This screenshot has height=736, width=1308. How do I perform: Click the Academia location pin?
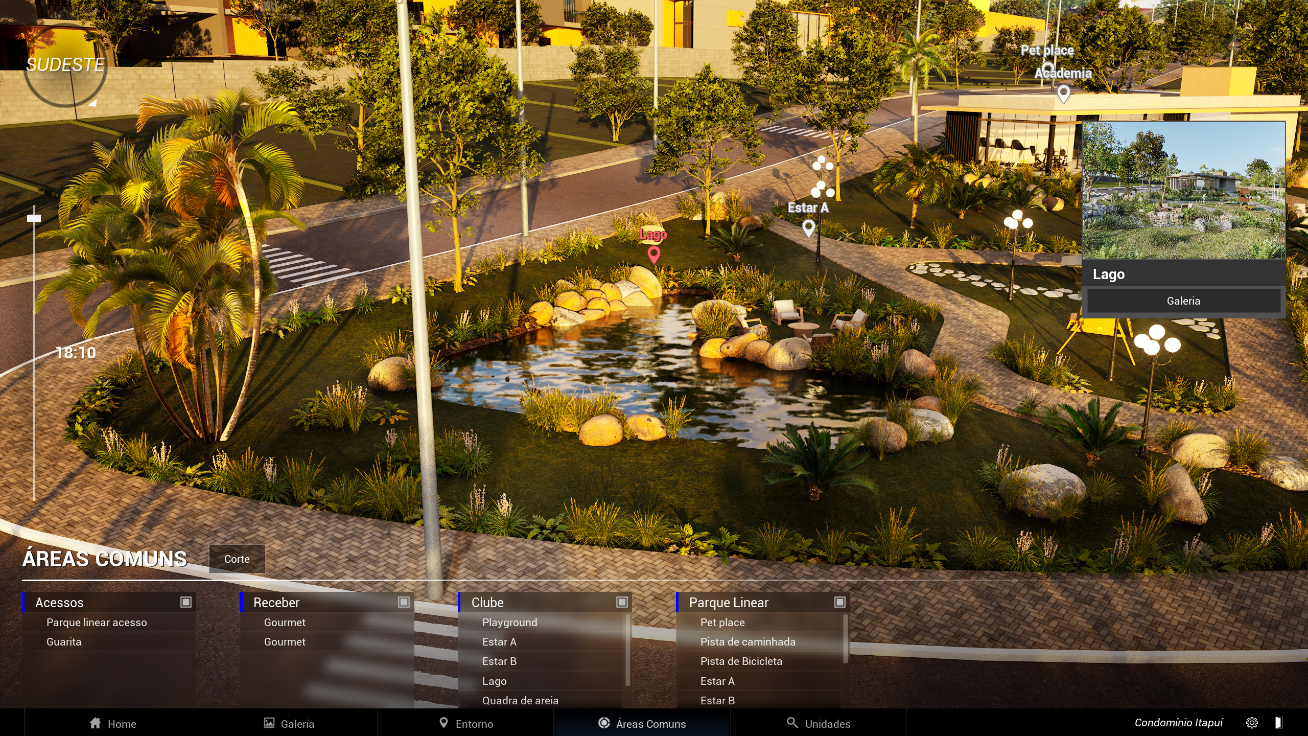pyautogui.click(x=1063, y=93)
